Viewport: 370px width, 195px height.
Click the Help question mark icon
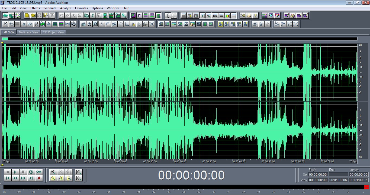click(255, 15)
